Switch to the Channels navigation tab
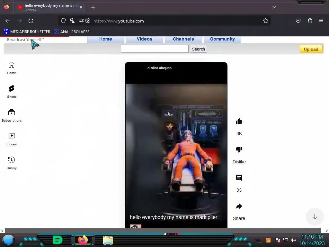 click(x=183, y=39)
